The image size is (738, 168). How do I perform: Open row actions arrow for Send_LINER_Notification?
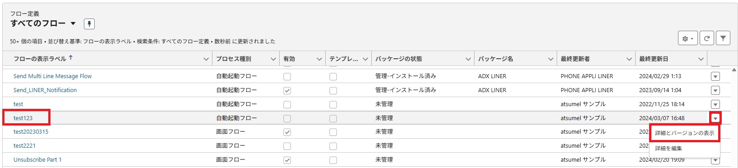715,91
